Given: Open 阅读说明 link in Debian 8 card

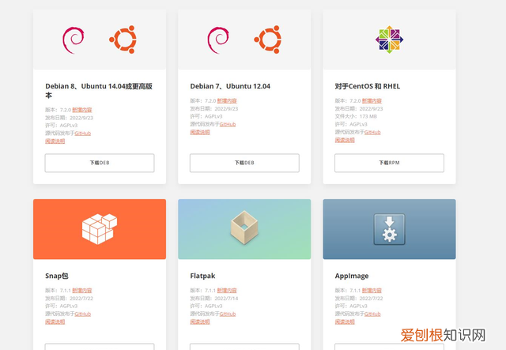Looking at the screenshot, I should 55,141.
